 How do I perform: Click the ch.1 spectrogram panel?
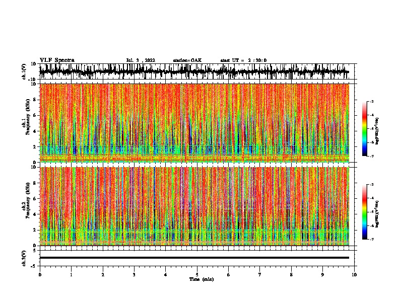pos(194,123)
